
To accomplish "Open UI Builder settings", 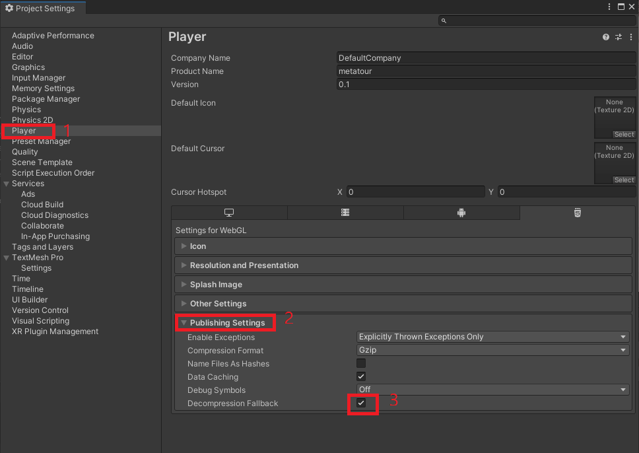I will (x=30, y=300).
